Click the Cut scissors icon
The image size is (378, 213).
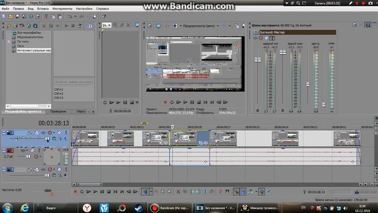pyautogui.click(x=46, y=17)
